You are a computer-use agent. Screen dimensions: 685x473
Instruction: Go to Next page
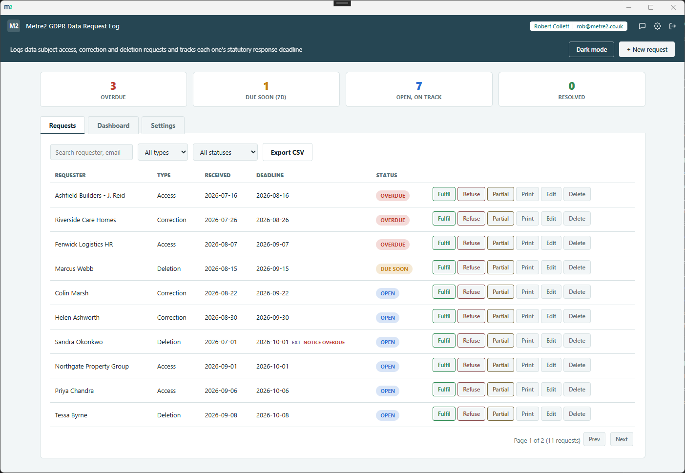click(x=622, y=439)
